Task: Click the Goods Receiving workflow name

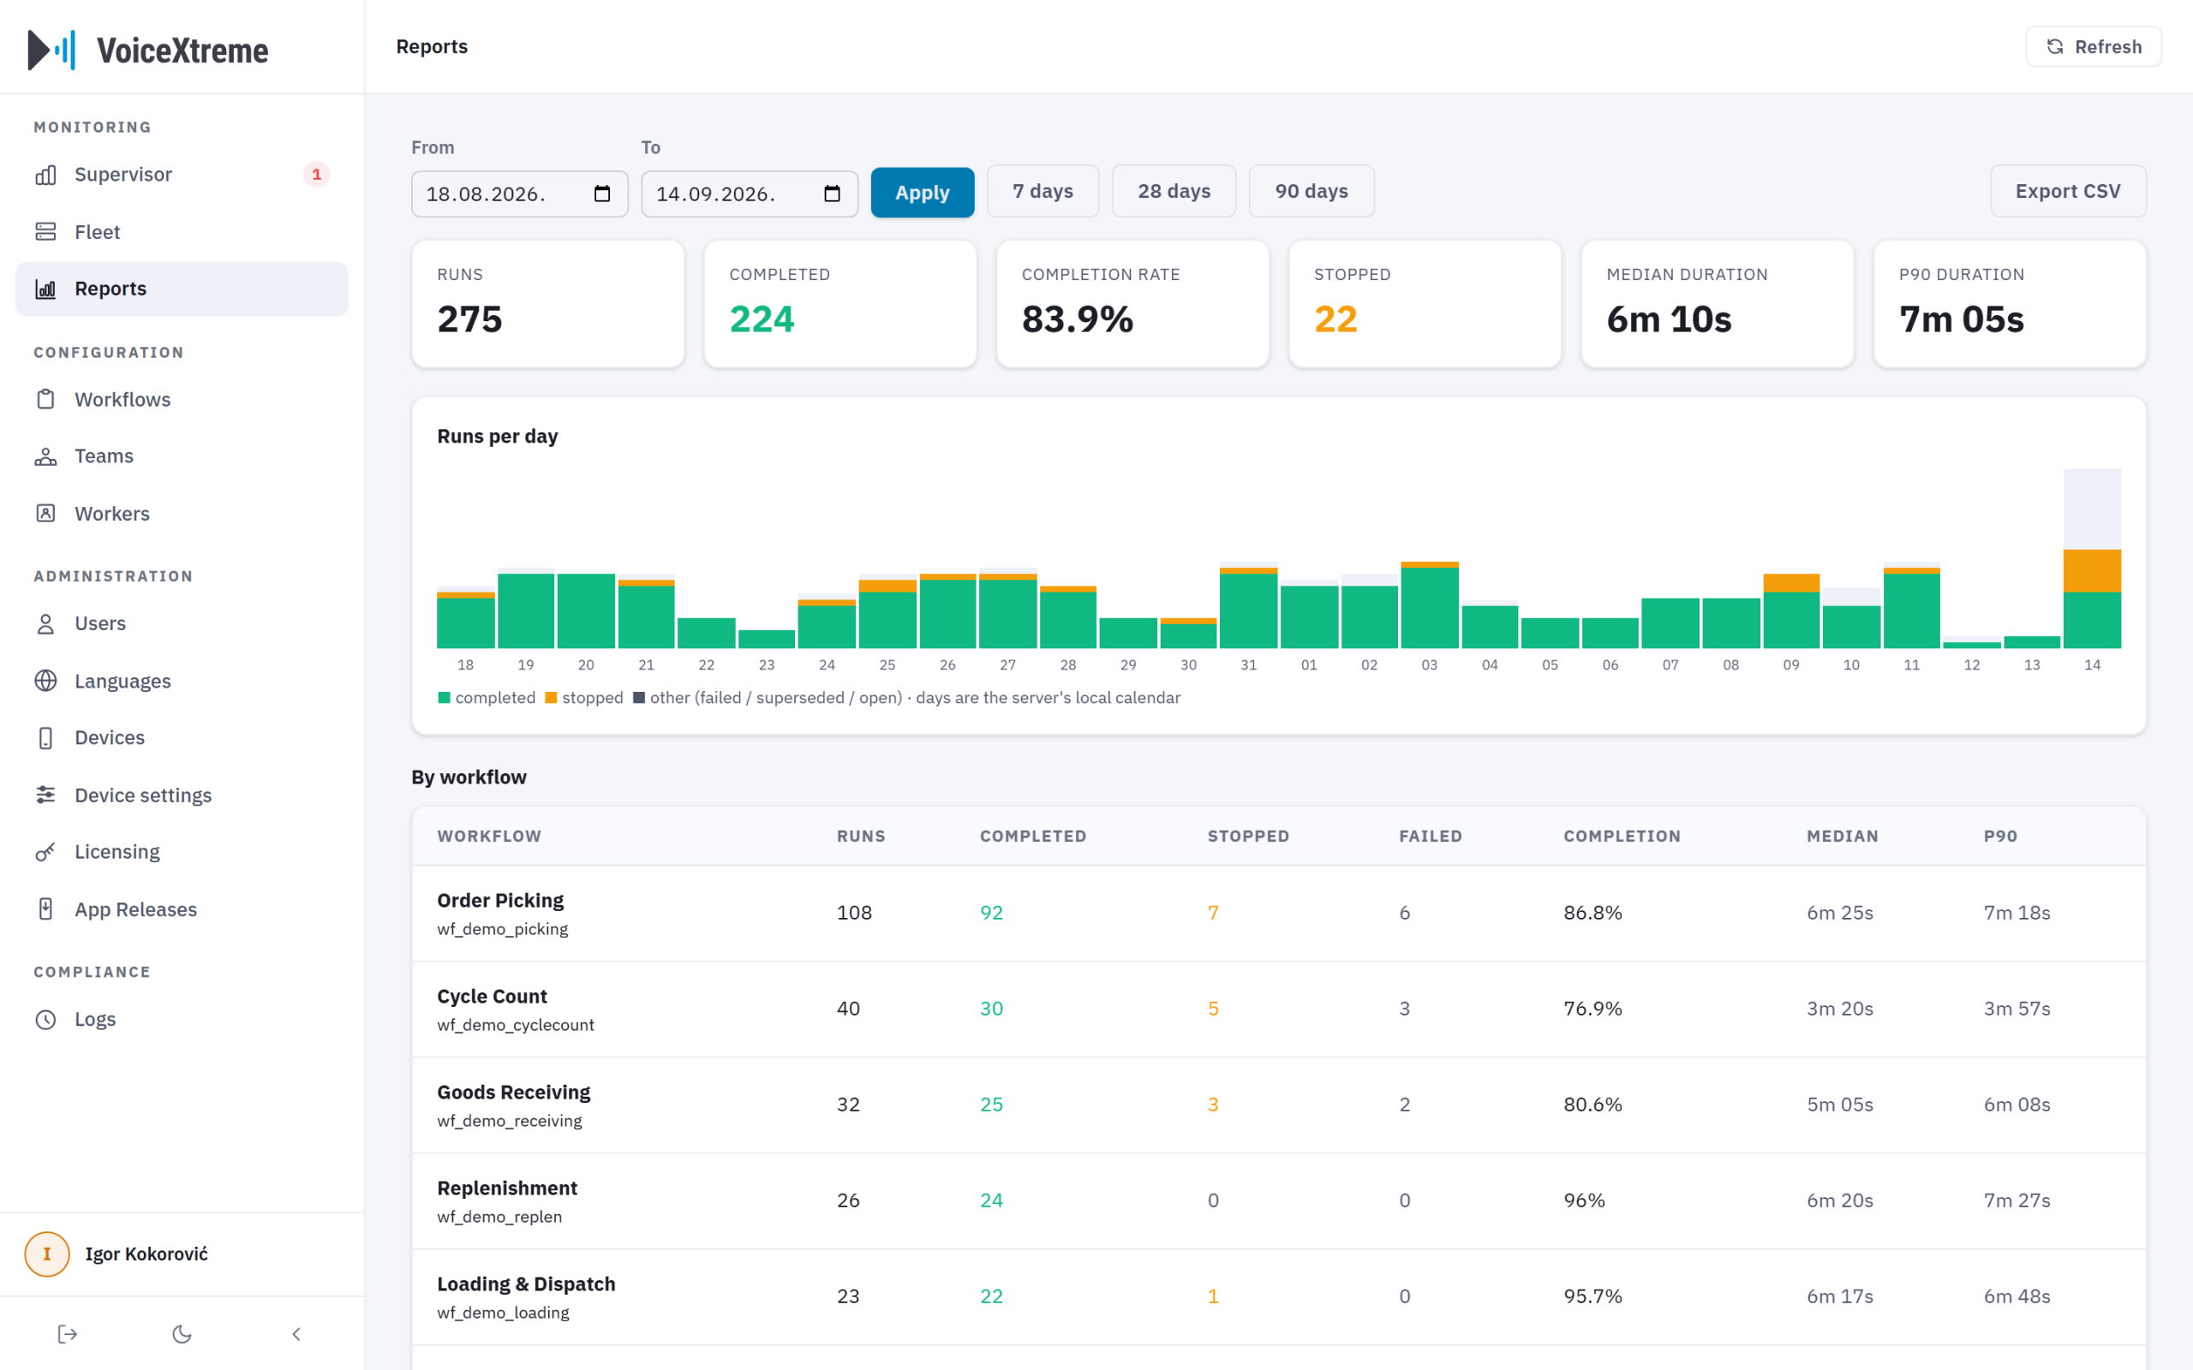Action: 514,1092
